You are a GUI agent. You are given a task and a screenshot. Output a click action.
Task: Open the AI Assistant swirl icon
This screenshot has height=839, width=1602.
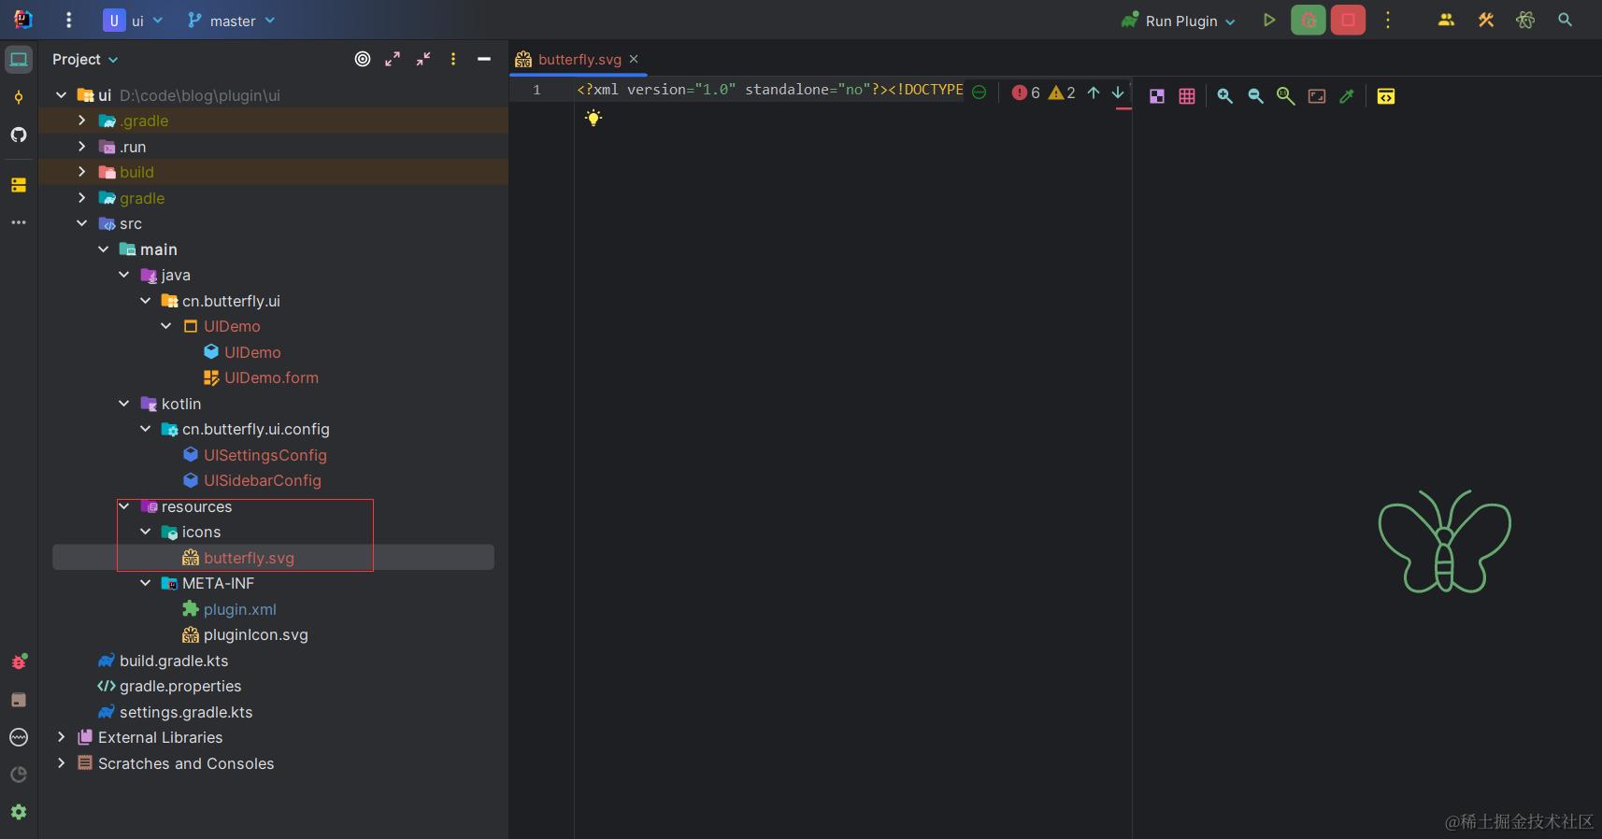click(x=1525, y=20)
